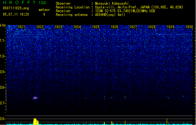Click the 1.1 kHz axis label
This screenshot has height=125, width=196.
tap(2, 41)
